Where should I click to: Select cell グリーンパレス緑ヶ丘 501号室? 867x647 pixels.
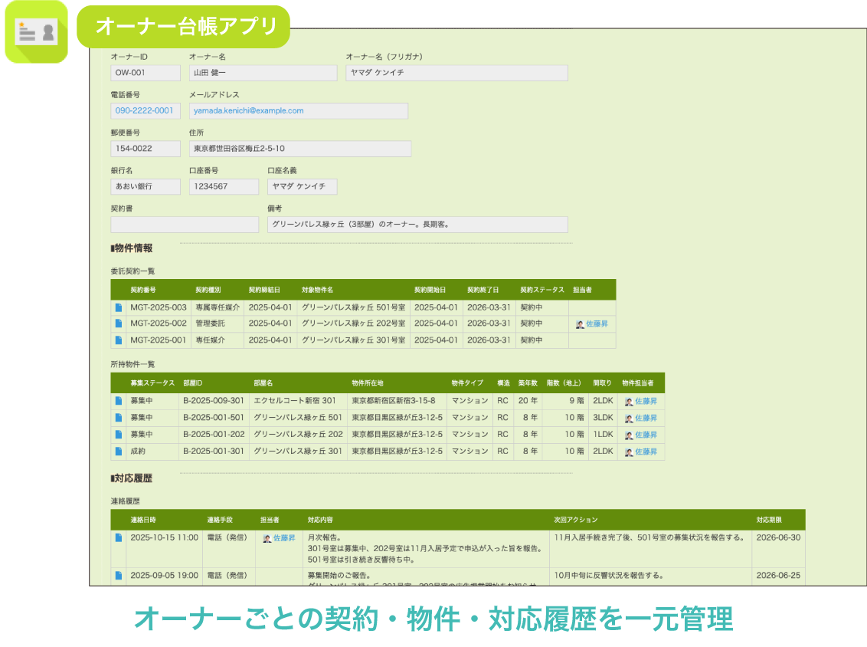[353, 307]
